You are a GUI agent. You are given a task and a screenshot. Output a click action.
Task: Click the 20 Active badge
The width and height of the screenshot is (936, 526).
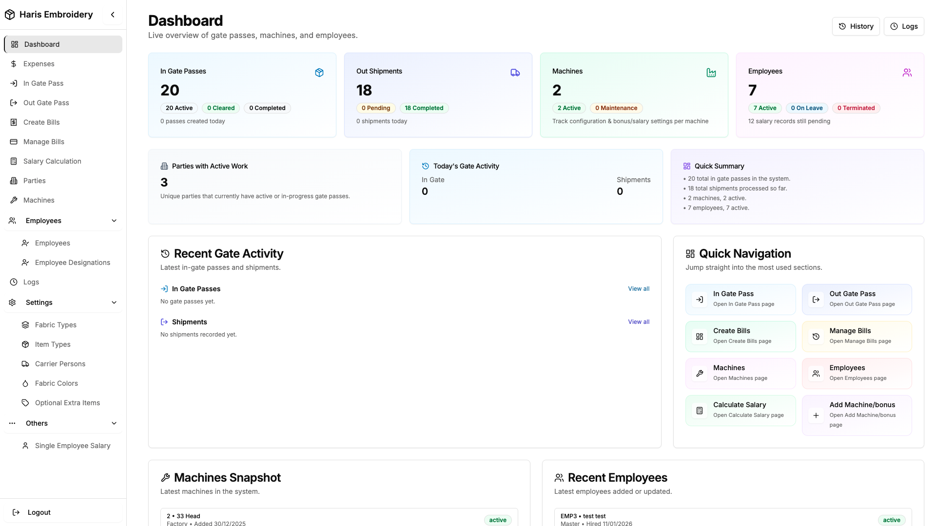pyautogui.click(x=179, y=108)
